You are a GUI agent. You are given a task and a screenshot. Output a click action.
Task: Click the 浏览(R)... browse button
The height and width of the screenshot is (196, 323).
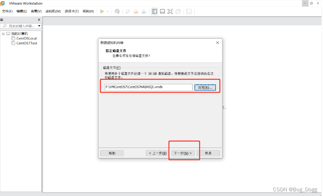pos(205,87)
